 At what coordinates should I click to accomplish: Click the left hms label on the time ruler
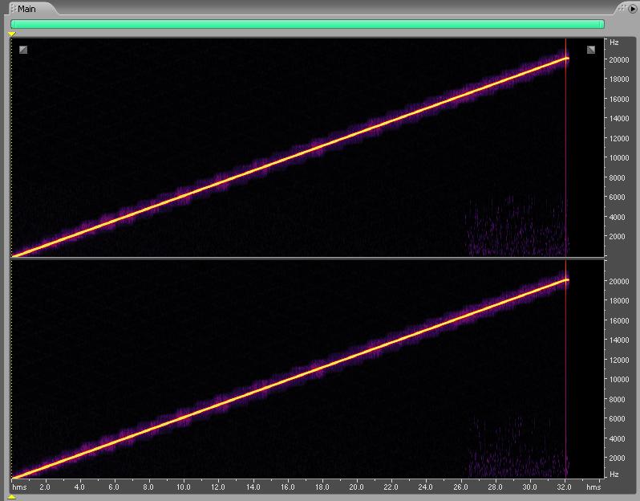coord(19,487)
